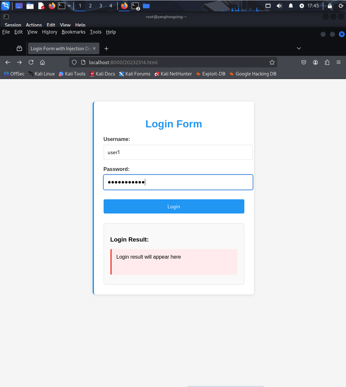Open the Firefox account icon
Viewport: 346px width, 387px height.
316,62
